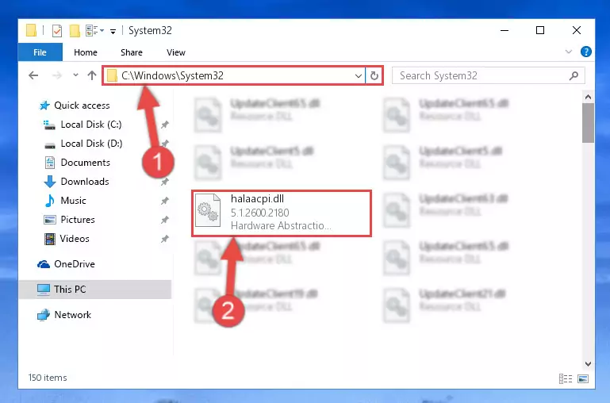This screenshot has height=403, width=610.
Task: Click the 150 items status text
Action: pyautogui.click(x=48, y=378)
